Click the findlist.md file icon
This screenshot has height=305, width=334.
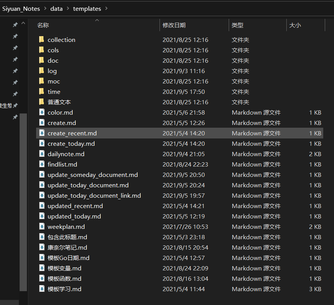pos(42,164)
